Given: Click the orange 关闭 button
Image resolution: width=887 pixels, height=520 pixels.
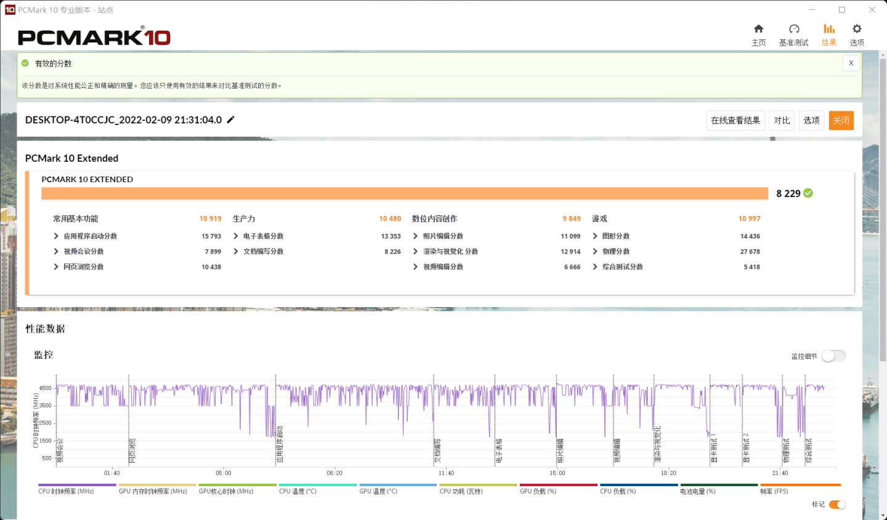Looking at the screenshot, I should (x=841, y=121).
